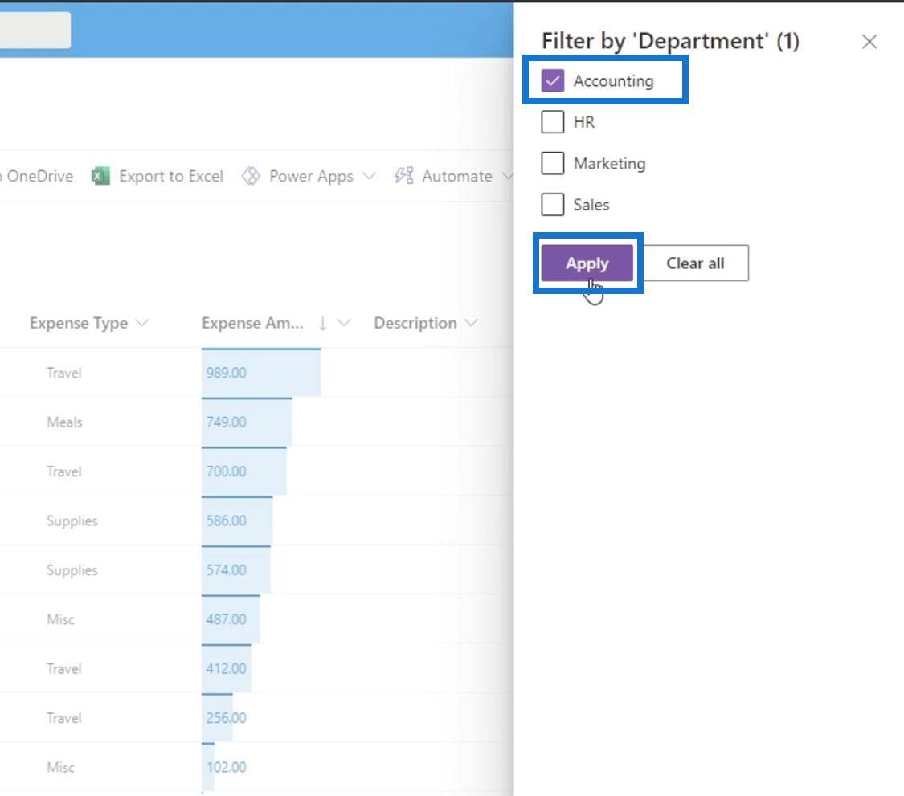Image resolution: width=904 pixels, height=796 pixels.
Task: Click the Expense Amount column header
Action: [252, 323]
